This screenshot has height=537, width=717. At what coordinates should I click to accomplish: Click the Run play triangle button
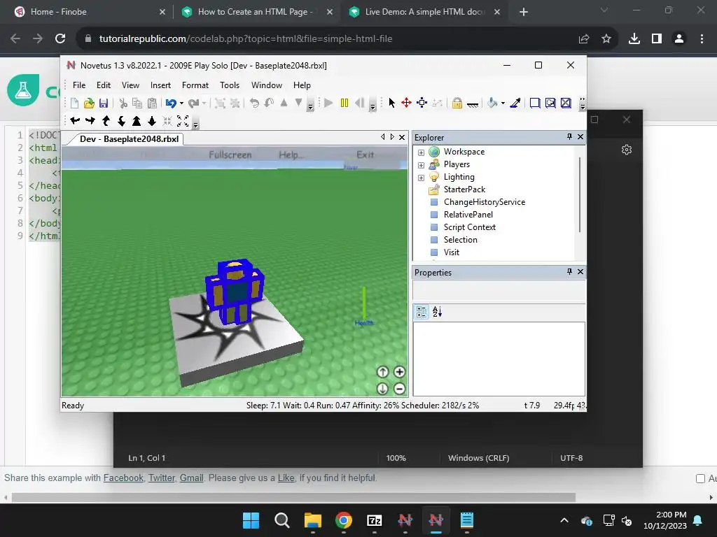tap(328, 103)
